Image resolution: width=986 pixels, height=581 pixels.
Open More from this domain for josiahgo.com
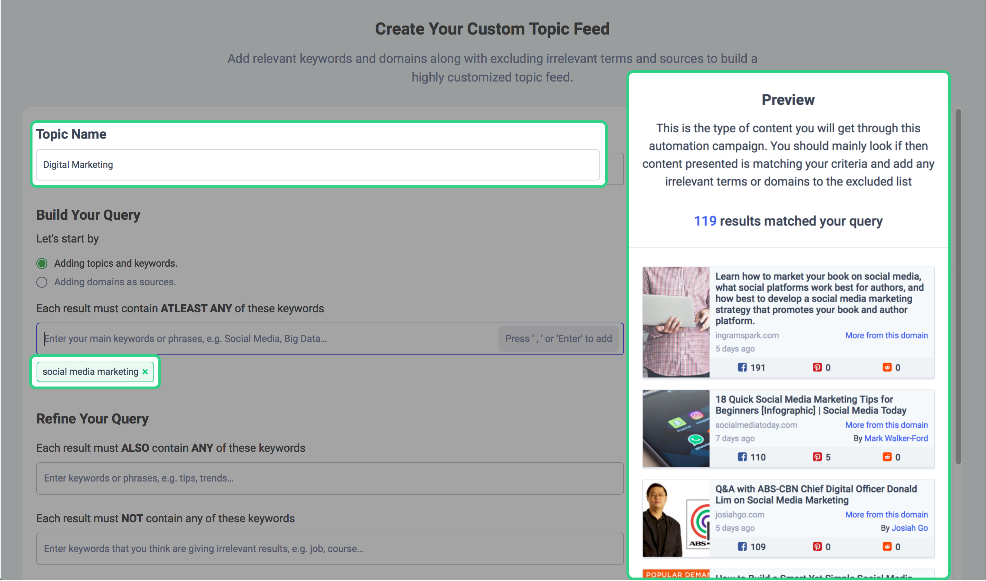[886, 515]
